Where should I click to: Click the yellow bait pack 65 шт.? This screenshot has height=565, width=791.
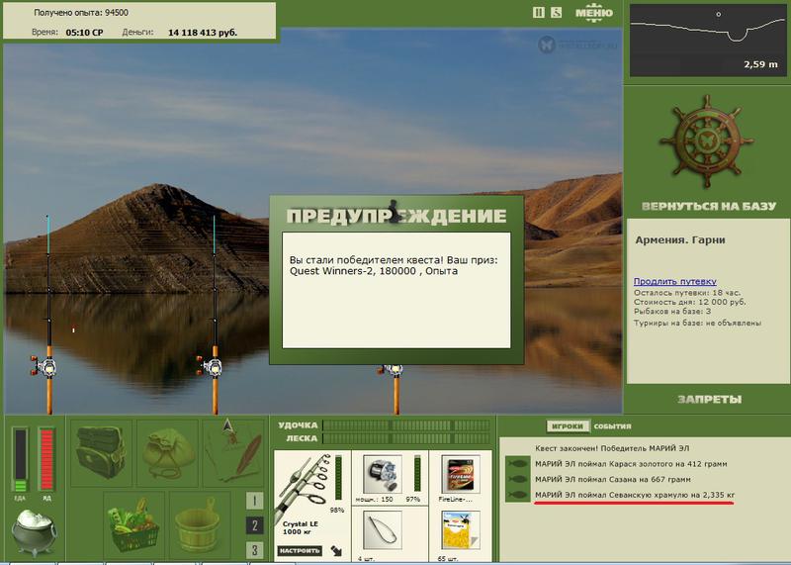click(x=460, y=529)
